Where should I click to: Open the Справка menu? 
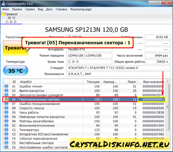[61, 9]
